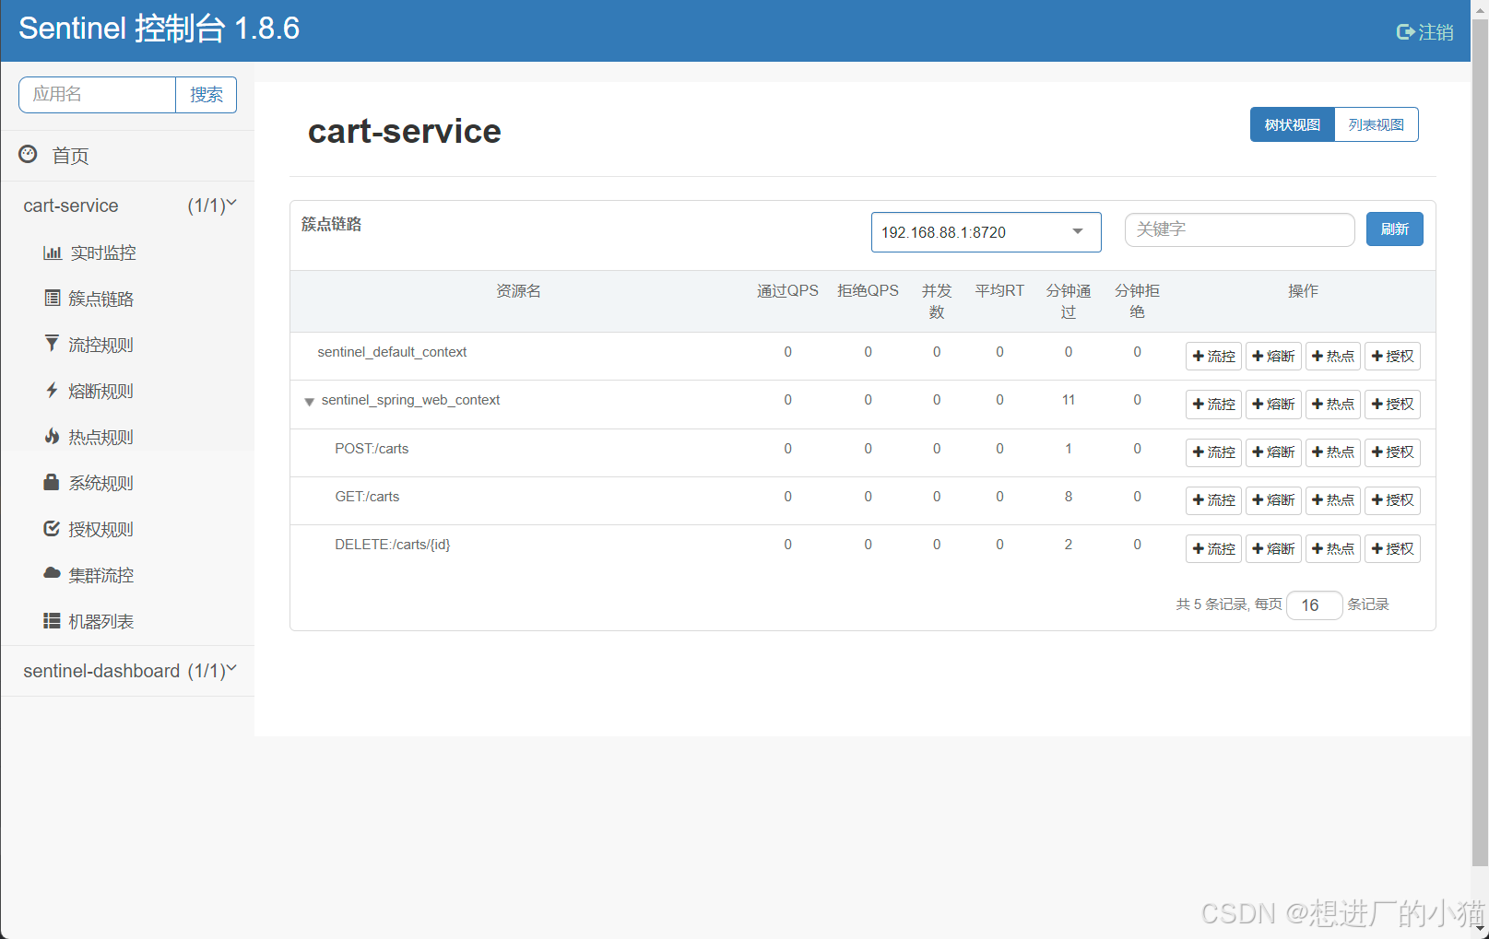The height and width of the screenshot is (939, 1489).
Task: Click the logout icon next to 注销
Action: click(x=1405, y=32)
